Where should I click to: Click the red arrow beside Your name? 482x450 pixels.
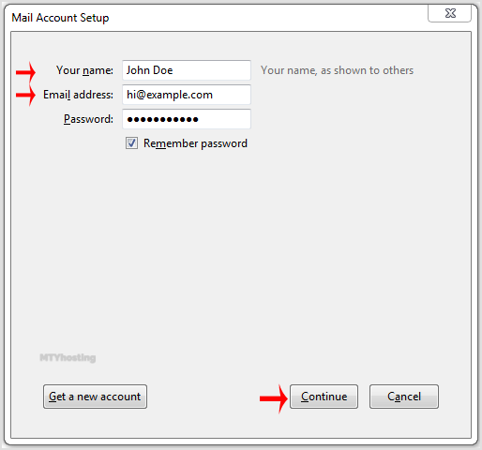point(25,72)
